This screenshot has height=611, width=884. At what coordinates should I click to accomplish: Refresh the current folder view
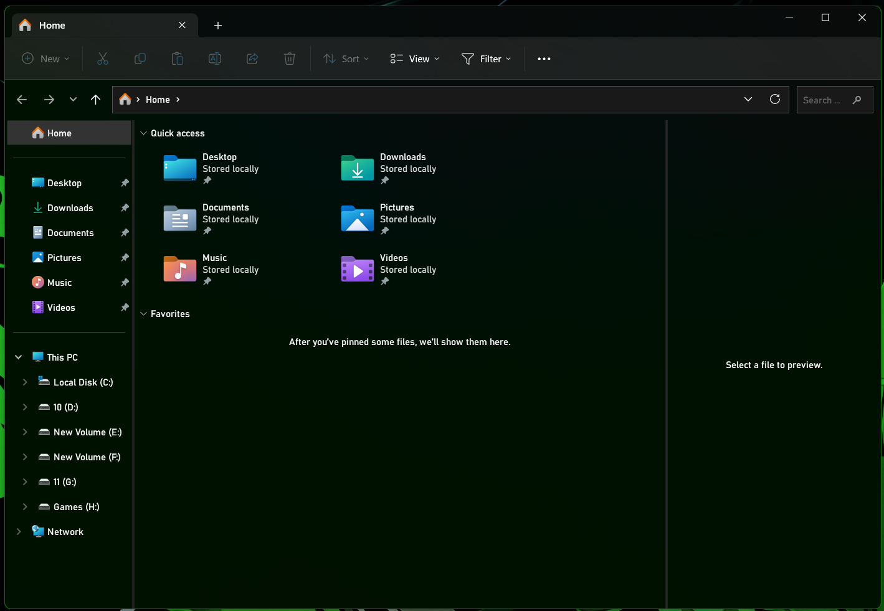[775, 99]
